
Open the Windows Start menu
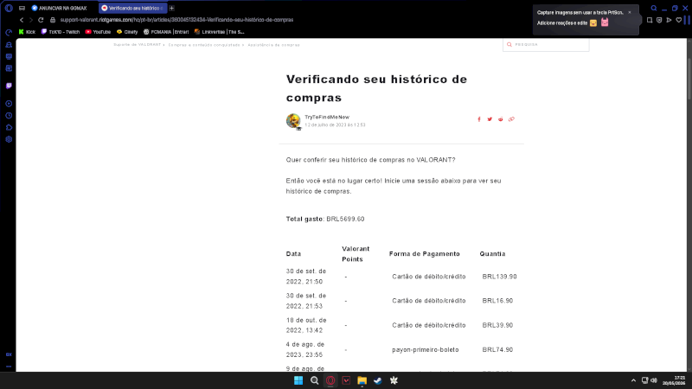point(298,380)
